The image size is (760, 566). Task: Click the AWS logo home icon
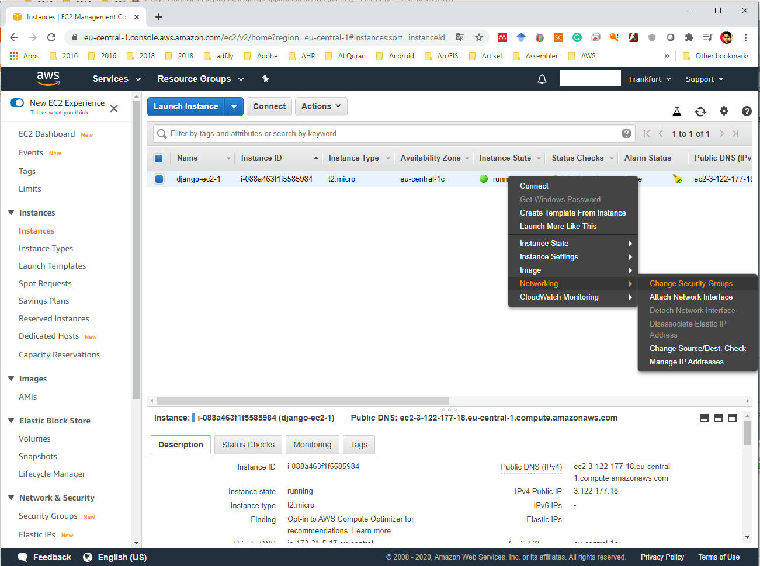[x=48, y=79]
